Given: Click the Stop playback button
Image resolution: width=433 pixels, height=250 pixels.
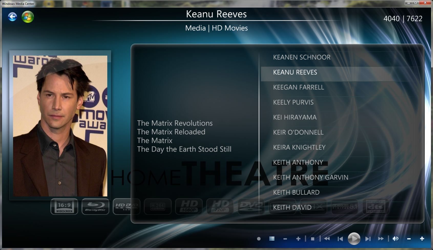Looking at the screenshot, I should [x=312, y=239].
